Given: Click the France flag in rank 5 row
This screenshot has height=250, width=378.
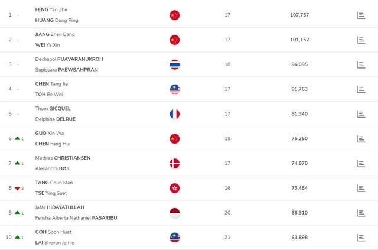Looking at the screenshot, I should pyautogui.click(x=174, y=113).
